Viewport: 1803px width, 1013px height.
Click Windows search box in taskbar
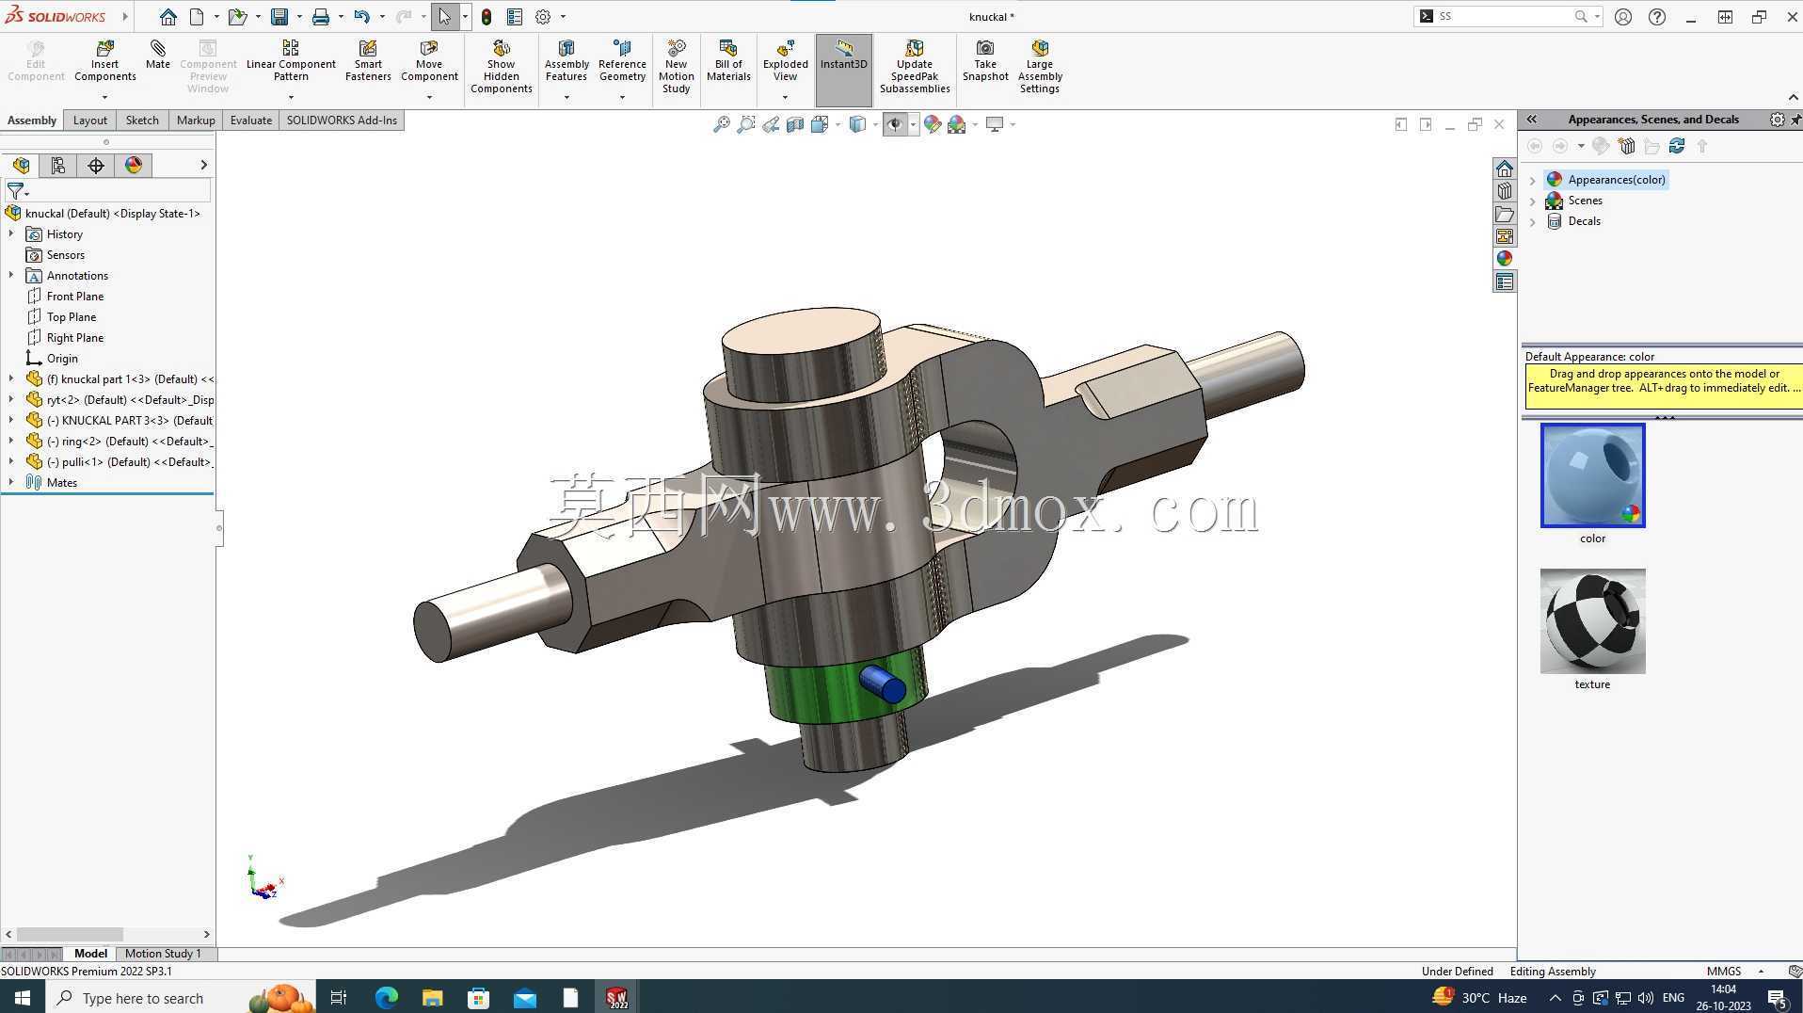click(x=141, y=998)
